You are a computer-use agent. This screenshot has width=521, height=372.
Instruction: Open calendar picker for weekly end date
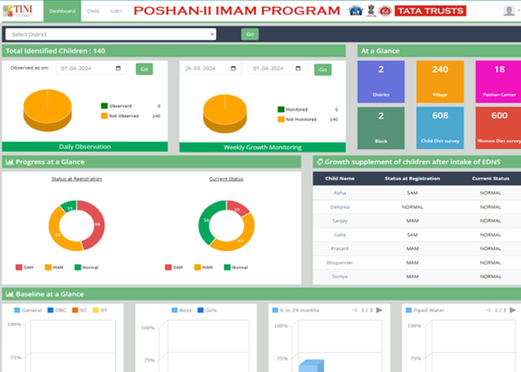pos(298,68)
